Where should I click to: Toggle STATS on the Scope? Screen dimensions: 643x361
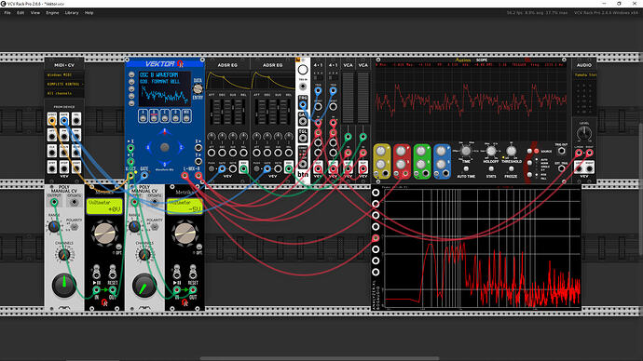click(x=491, y=169)
